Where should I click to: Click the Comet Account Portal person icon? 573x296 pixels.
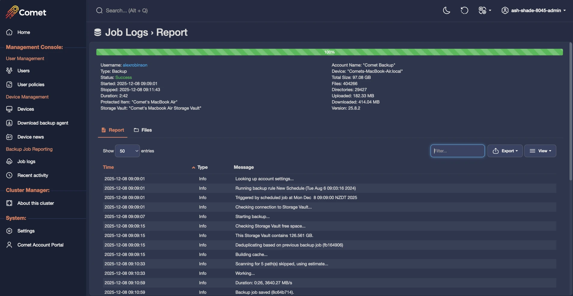click(9, 245)
